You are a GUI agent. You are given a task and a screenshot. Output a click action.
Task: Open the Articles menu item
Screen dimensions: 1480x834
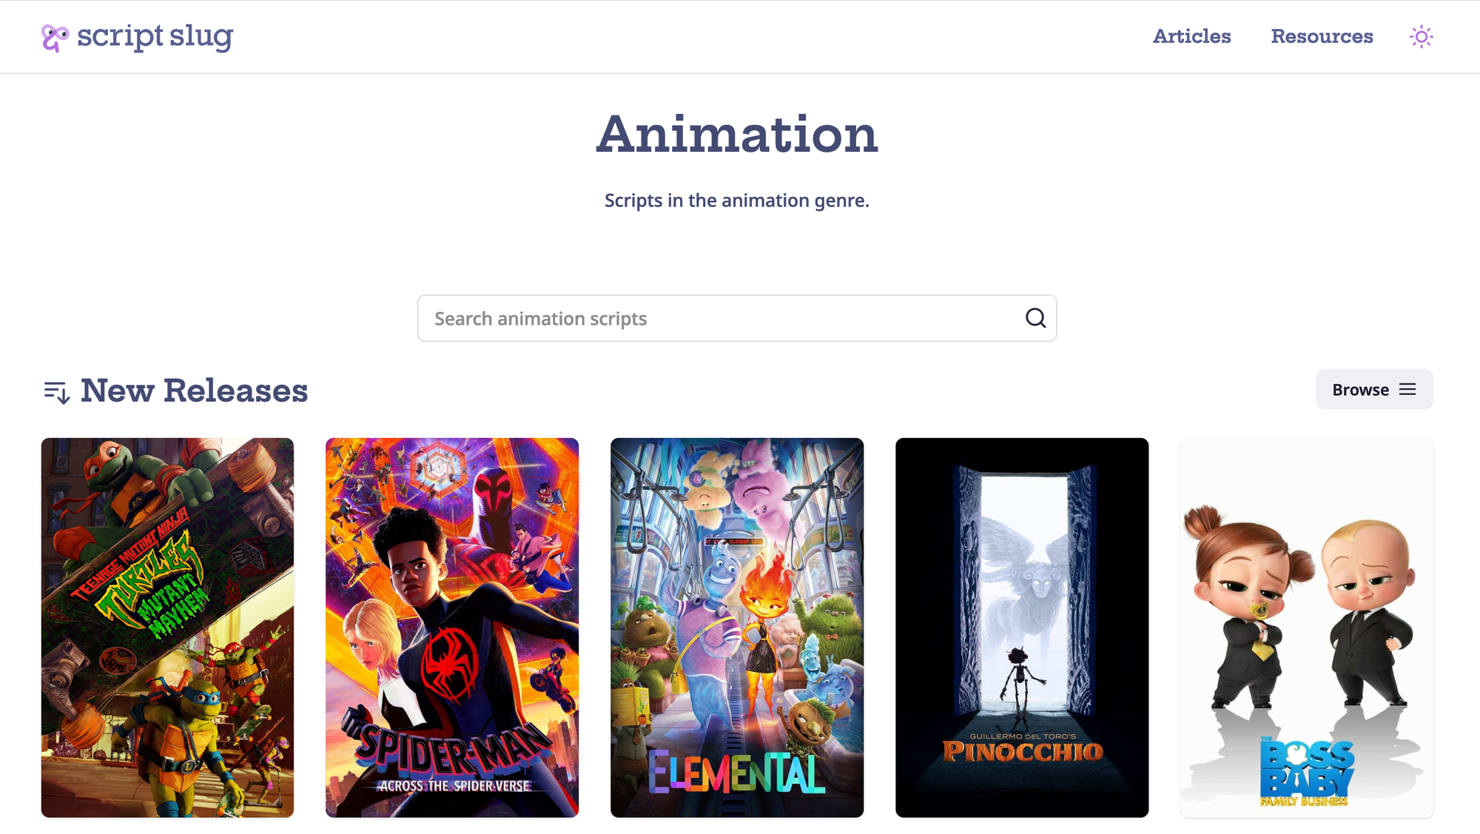(1191, 36)
